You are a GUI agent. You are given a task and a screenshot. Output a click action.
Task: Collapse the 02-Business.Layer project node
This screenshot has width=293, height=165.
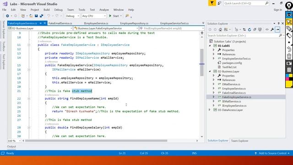pos(210,71)
